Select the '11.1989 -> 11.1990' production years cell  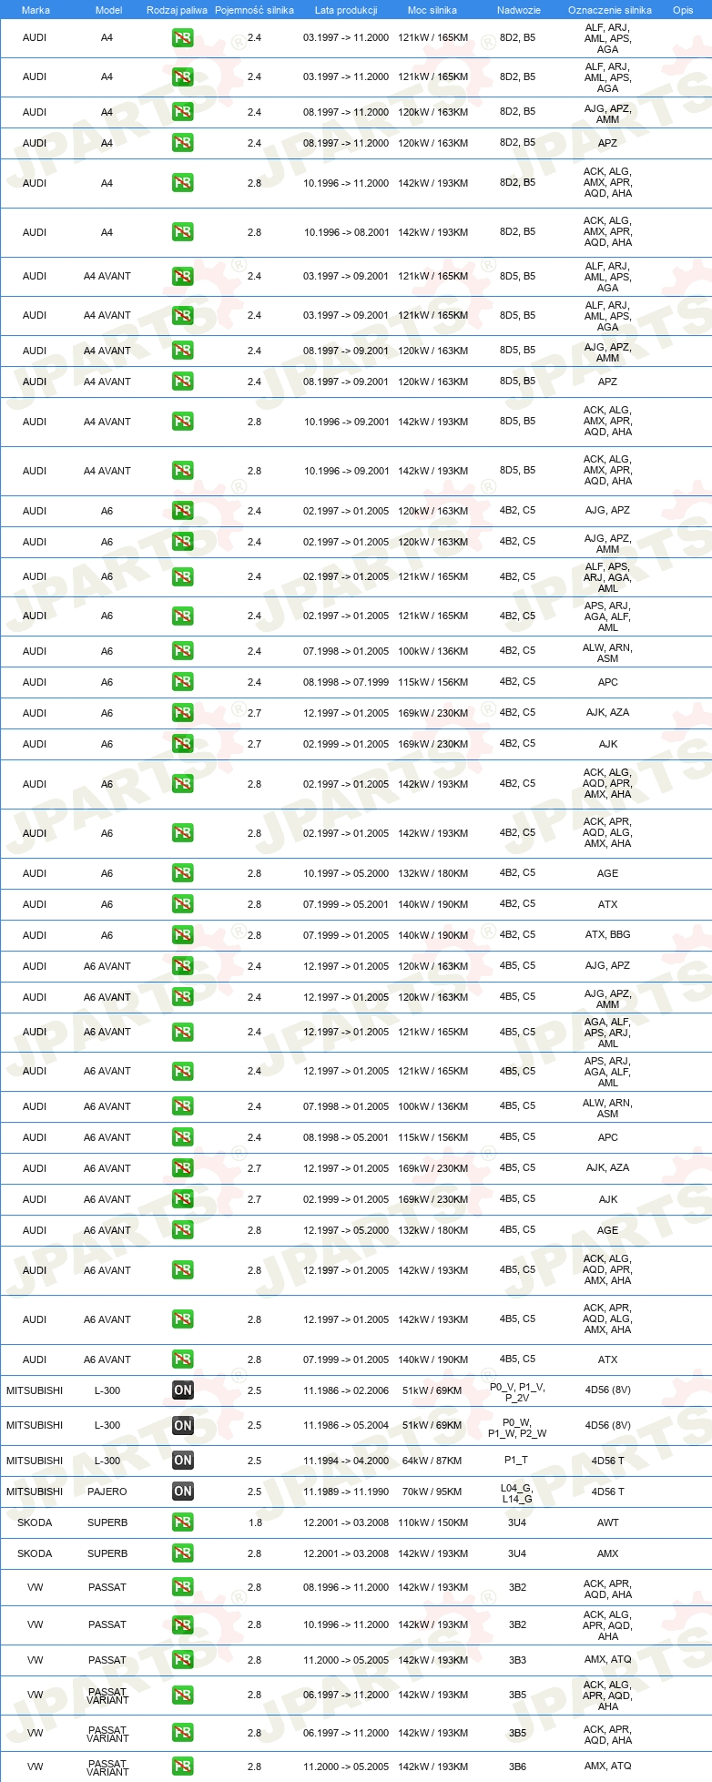coord(346,1492)
